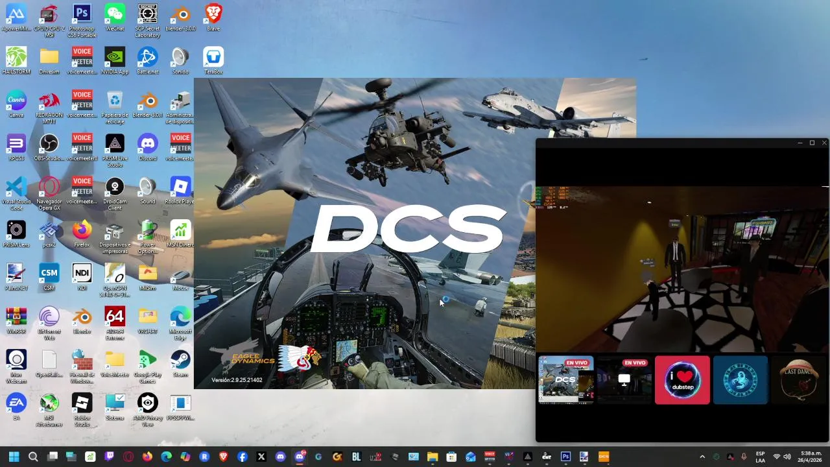Open the ApowerMirror desktop shortcut
This screenshot has width=830, height=467.
click(x=16, y=18)
